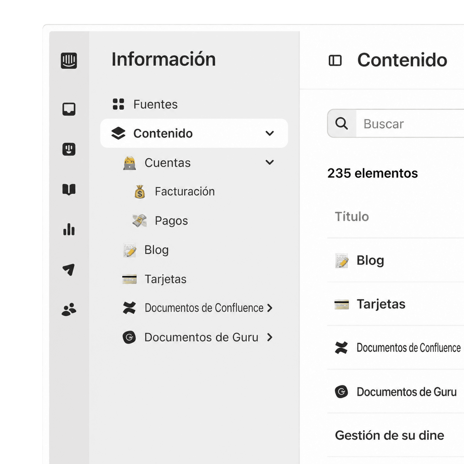Screen dimensions: 464x464
Task: Collapse the Contenido section chevron
Action: point(269,133)
